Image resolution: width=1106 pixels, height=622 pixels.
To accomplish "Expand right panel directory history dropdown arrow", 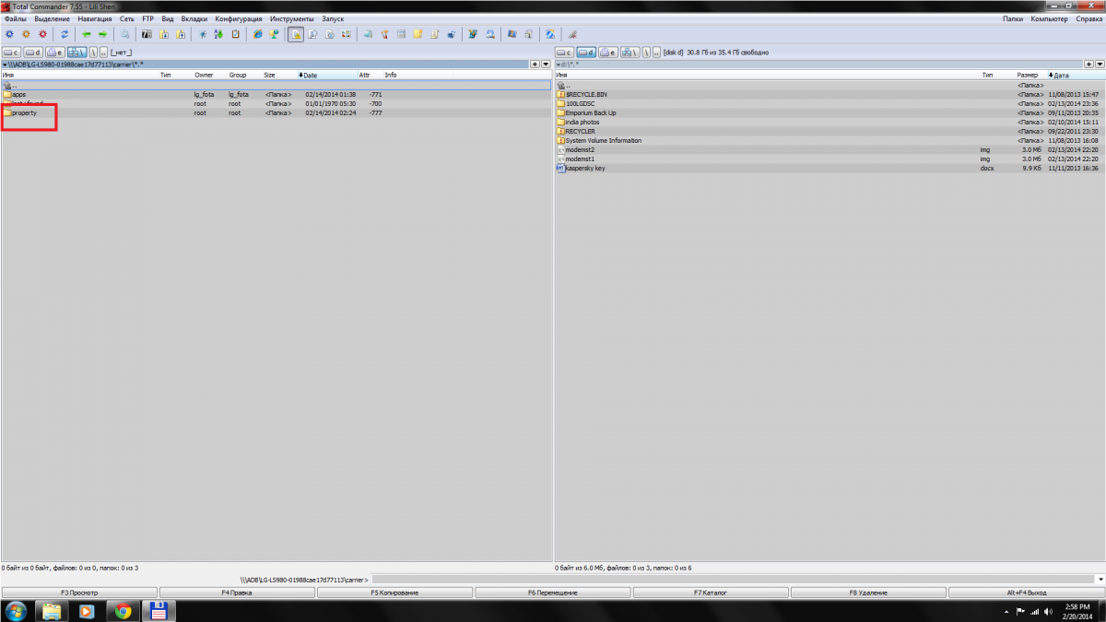I will (1099, 64).
